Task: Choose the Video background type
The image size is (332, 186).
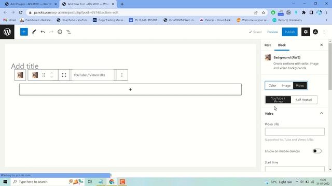Action: (x=300, y=85)
